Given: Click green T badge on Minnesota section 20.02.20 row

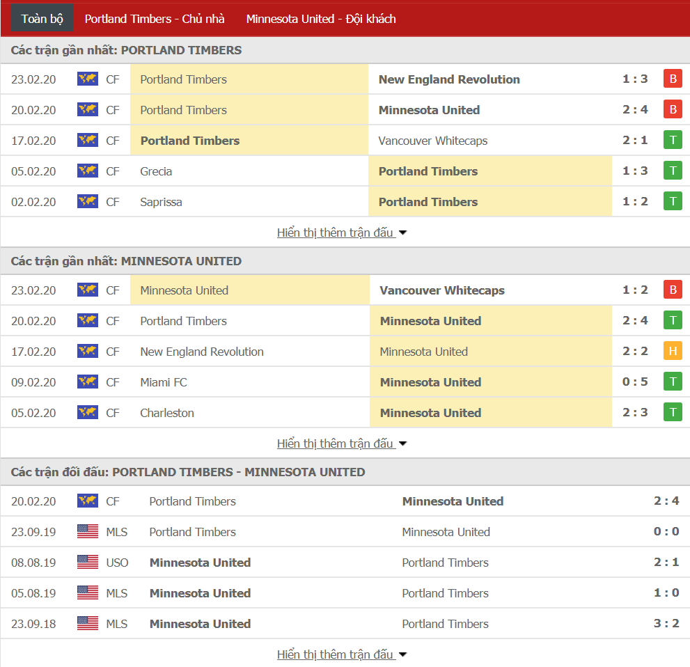Looking at the screenshot, I should click(673, 320).
